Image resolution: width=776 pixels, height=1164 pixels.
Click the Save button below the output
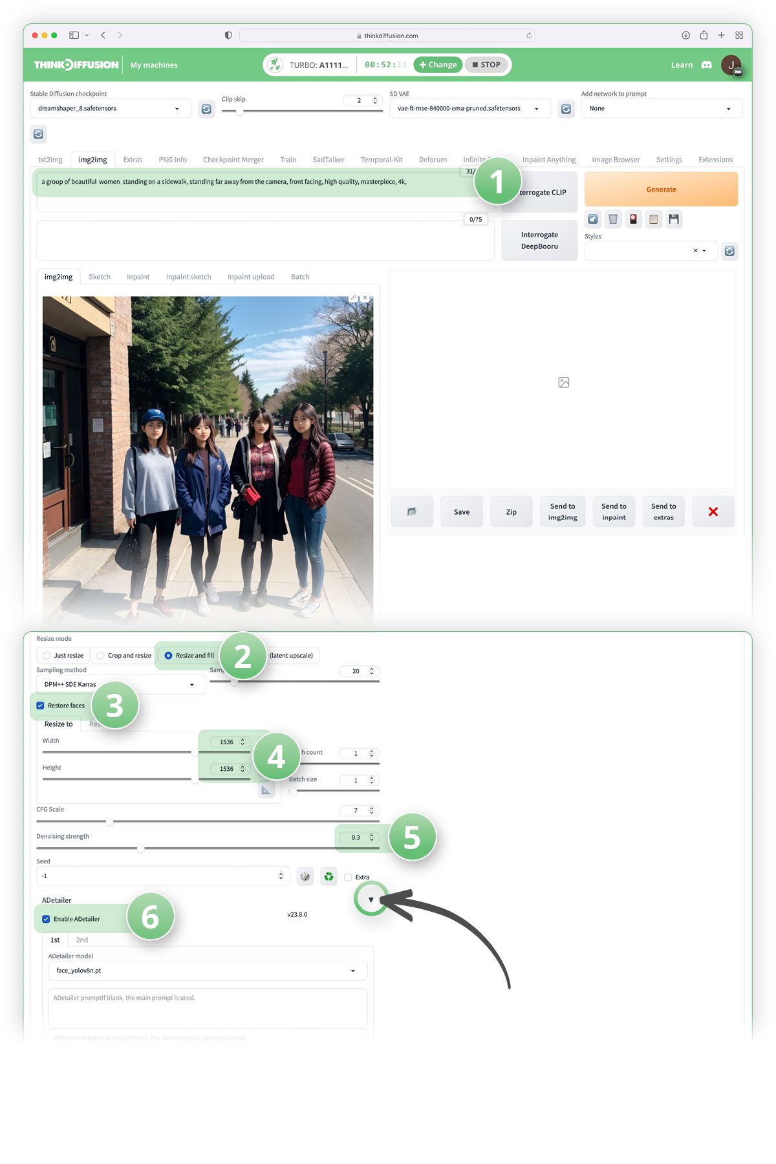pos(462,512)
